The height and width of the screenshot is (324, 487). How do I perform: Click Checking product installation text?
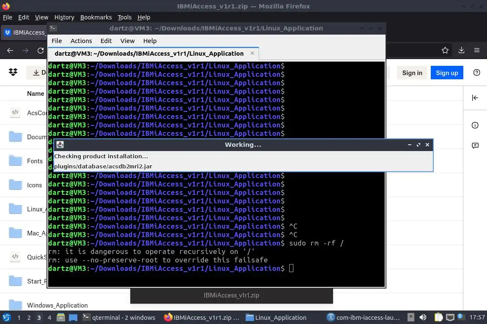(101, 156)
